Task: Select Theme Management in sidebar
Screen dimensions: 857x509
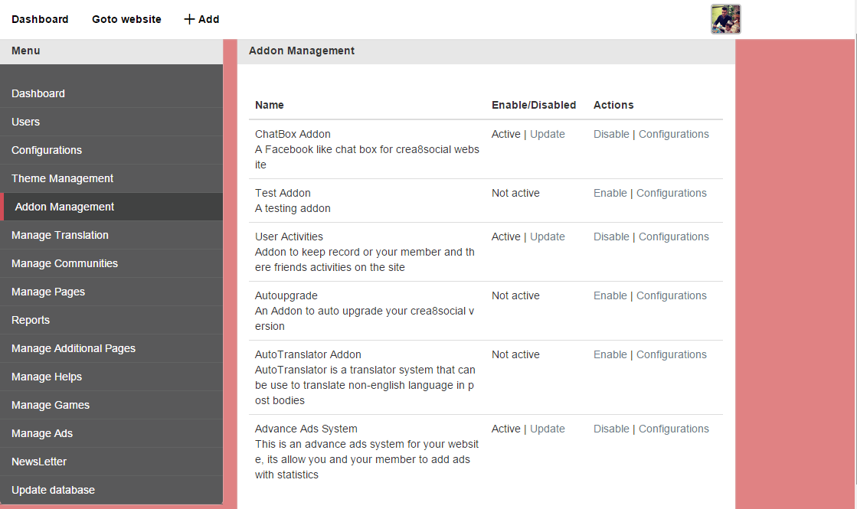Action: tap(112, 178)
